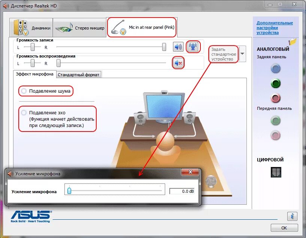Click recording L/R balance slider
The width and height of the screenshot is (306, 238).
[x=32, y=47]
